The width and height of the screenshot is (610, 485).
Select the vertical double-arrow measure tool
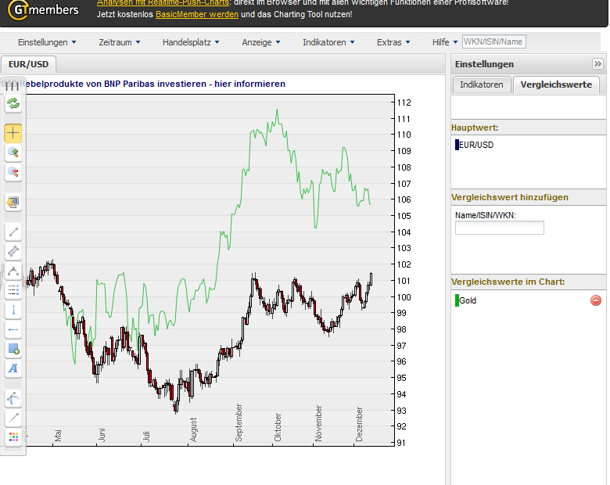tap(13, 311)
